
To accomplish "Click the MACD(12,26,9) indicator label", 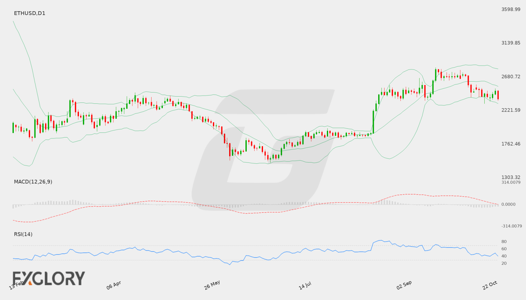I will click(33, 182).
